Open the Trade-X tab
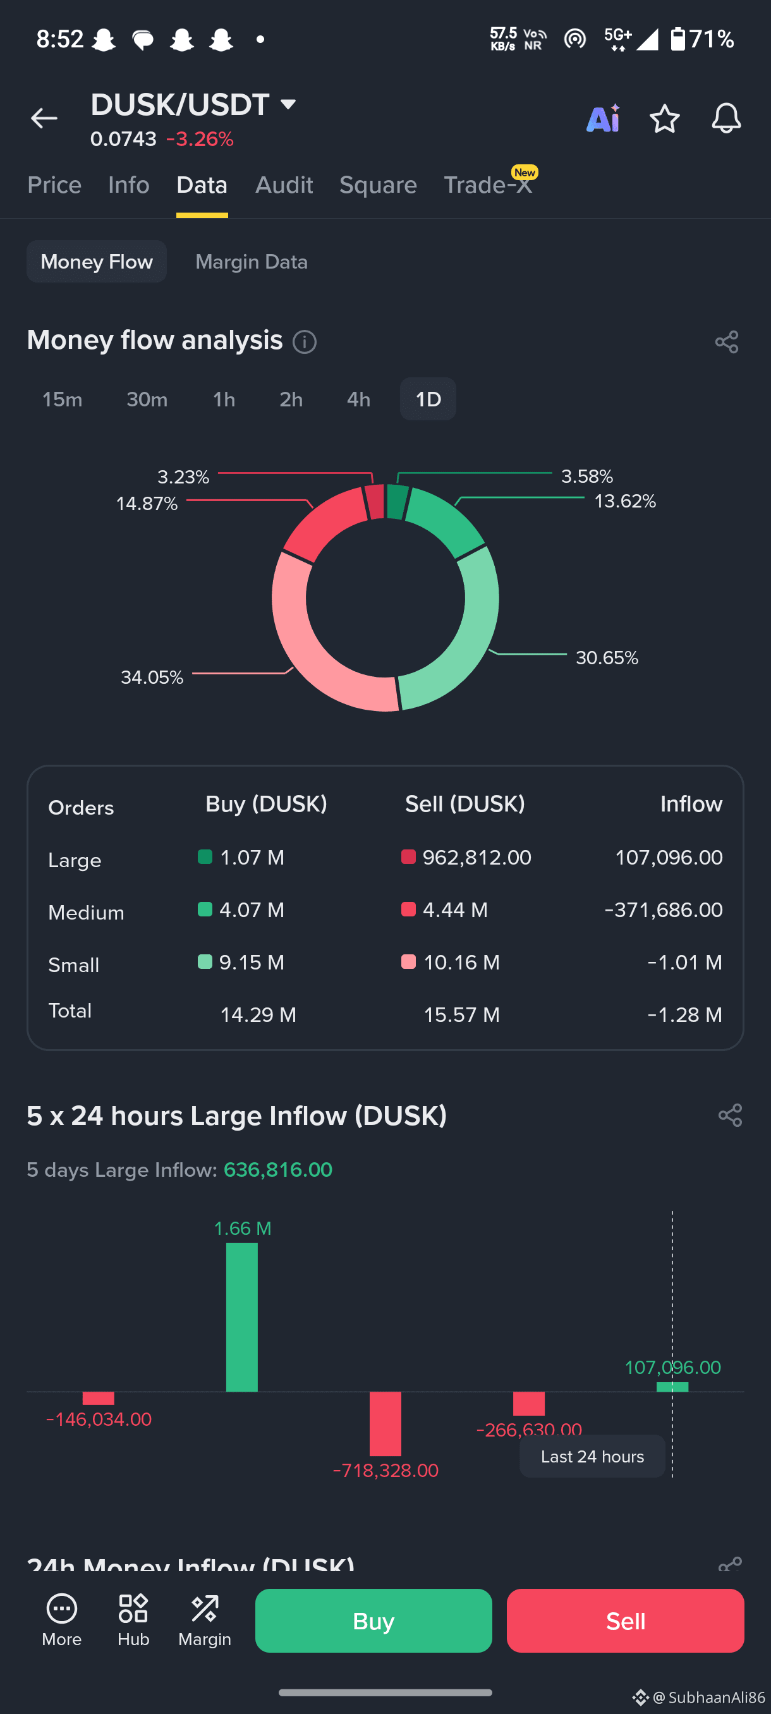Image resolution: width=771 pixels, height=1714 pixels. click(489, 185)
